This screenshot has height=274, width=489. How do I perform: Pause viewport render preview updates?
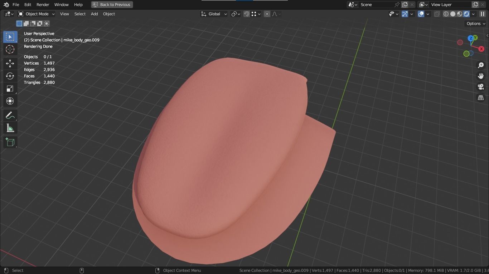point(482,14)
